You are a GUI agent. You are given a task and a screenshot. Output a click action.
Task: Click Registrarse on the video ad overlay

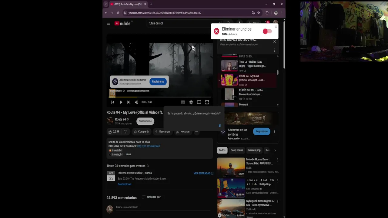click(x=158, y=81)
